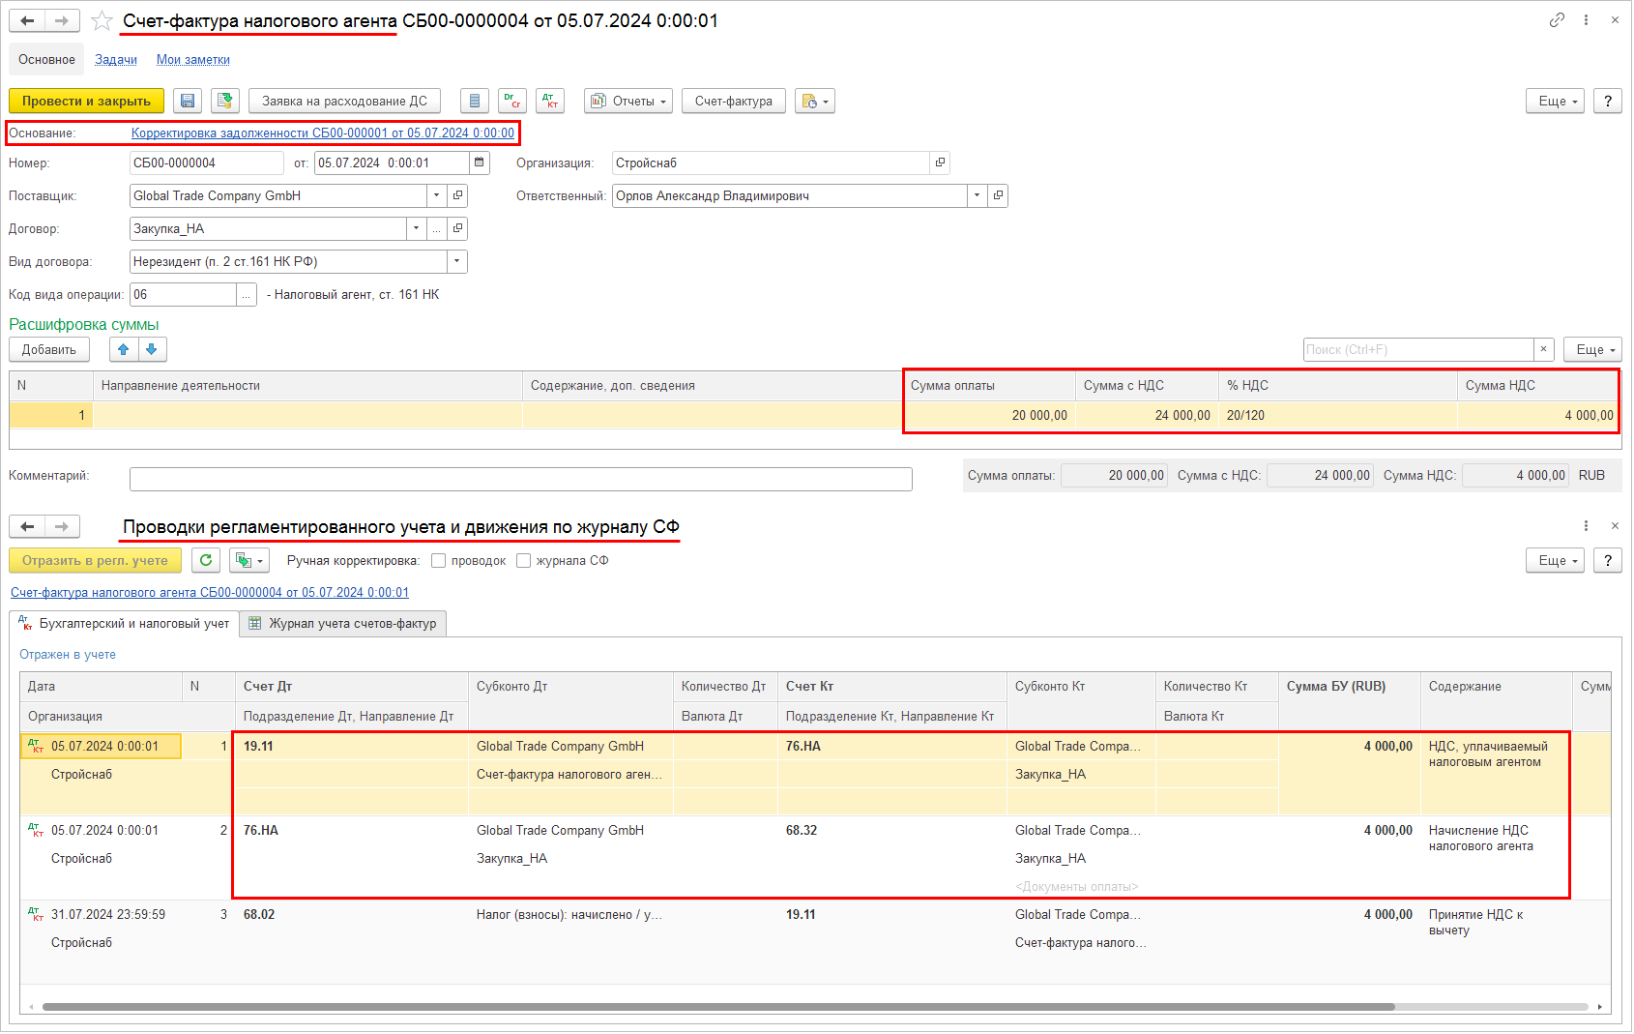Add document to favorites with star icon

click(102, 20)
